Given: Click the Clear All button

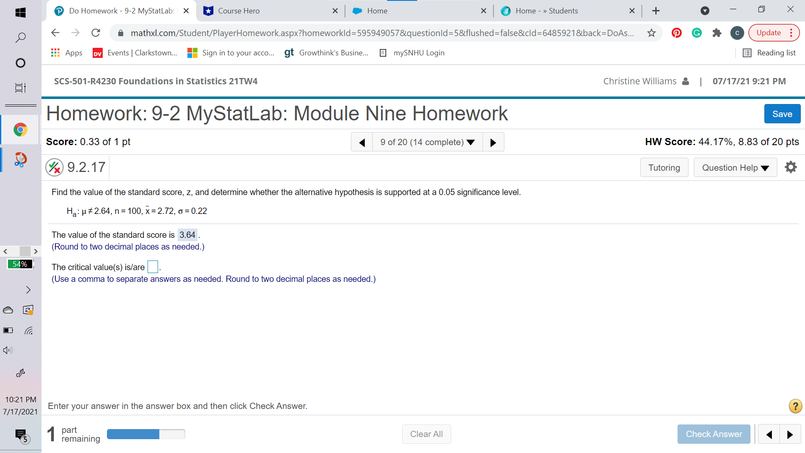Looking at the screenshot, I should click(426, 434).
